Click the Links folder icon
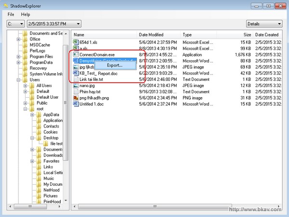 (39, 167)
